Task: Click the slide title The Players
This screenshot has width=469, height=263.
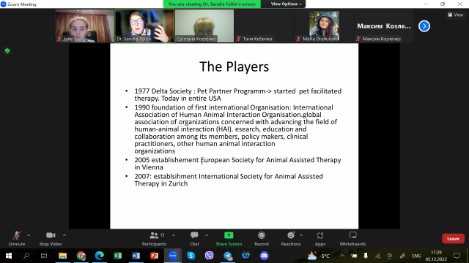Action: pyautogui.click(x=234, y=66)
